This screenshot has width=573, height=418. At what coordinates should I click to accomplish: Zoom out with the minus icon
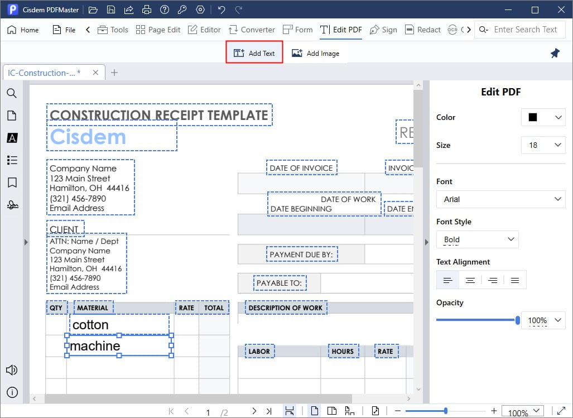[398, 411]
